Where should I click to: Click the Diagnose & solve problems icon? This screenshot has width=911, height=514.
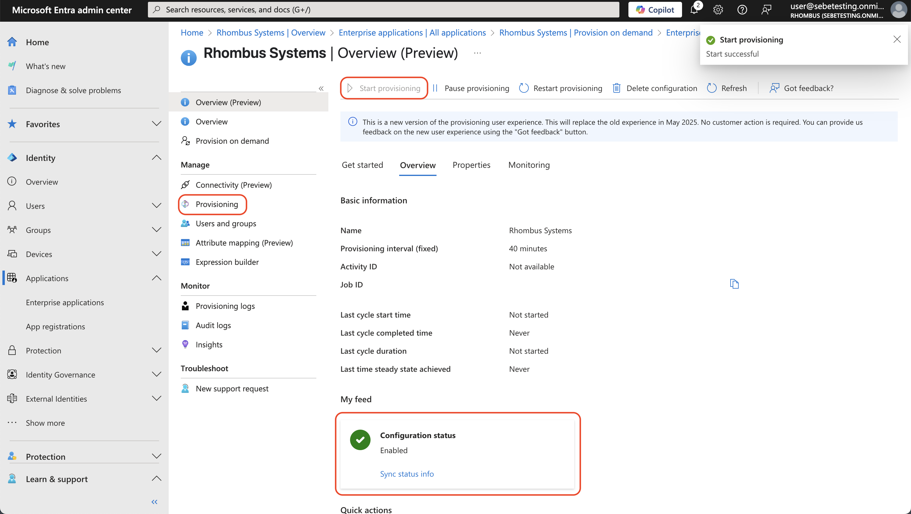[12, 90]
